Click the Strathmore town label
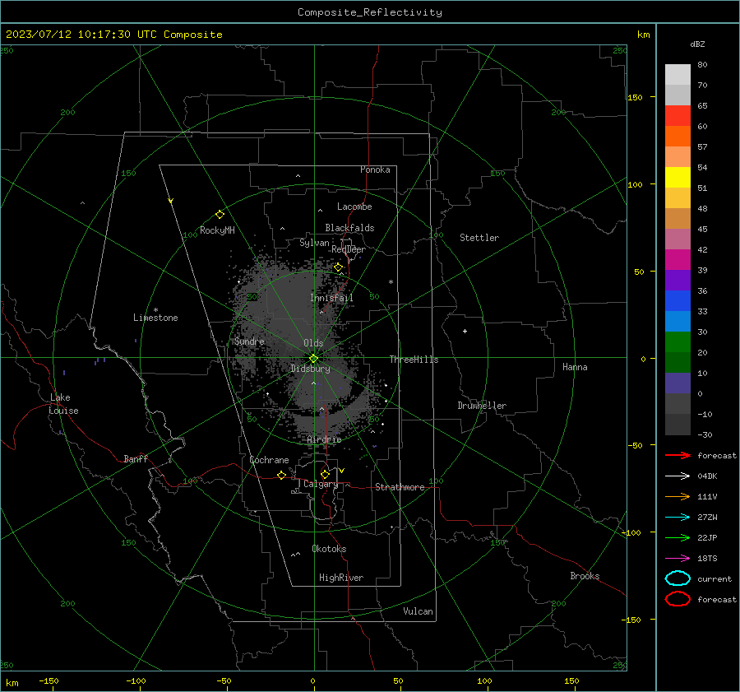The height and width of the screenshot is (692, 740). pos(400,487)
